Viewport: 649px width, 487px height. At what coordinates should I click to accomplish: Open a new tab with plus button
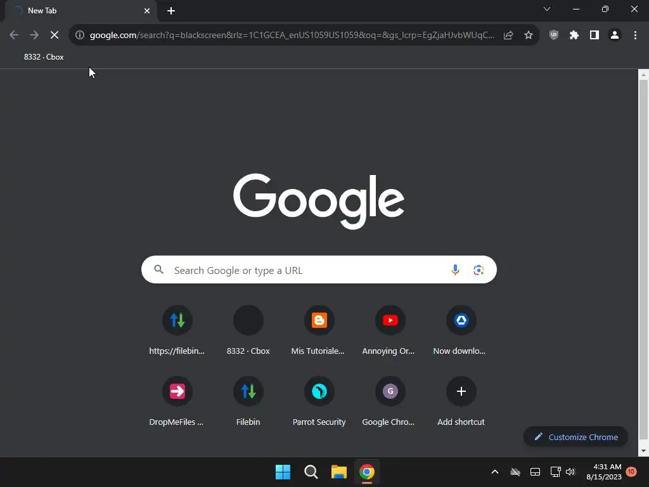pos(171,11)
